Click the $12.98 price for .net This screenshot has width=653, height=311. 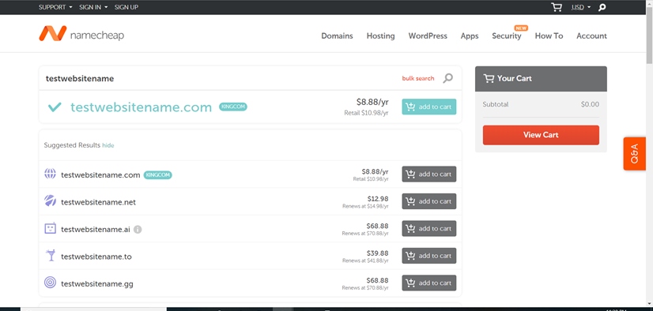click(x=378, y=198)
